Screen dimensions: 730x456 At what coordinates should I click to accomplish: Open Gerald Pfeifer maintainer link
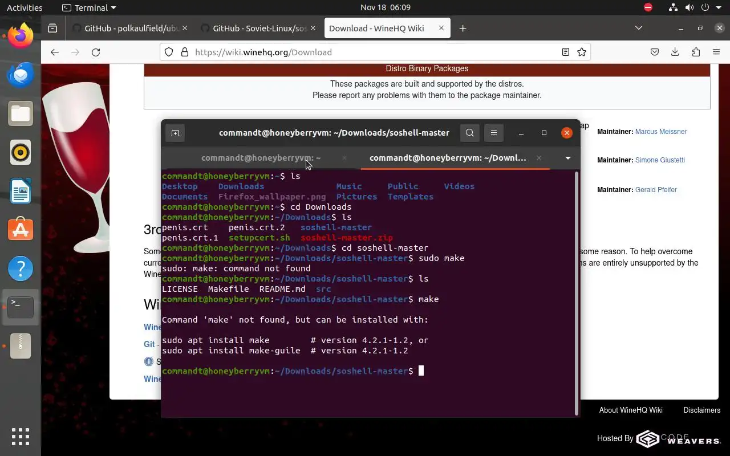pos(656,190)
